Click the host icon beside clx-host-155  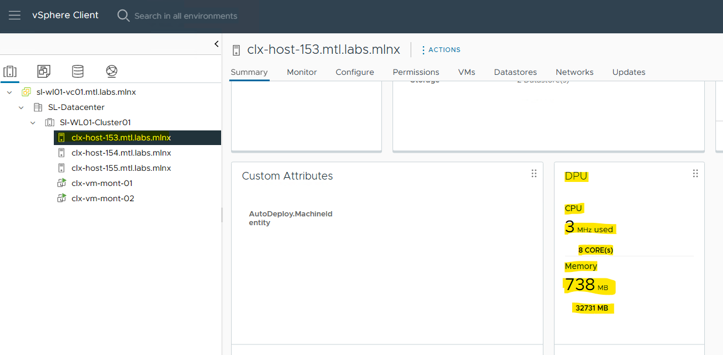click(x=61, y=168)
